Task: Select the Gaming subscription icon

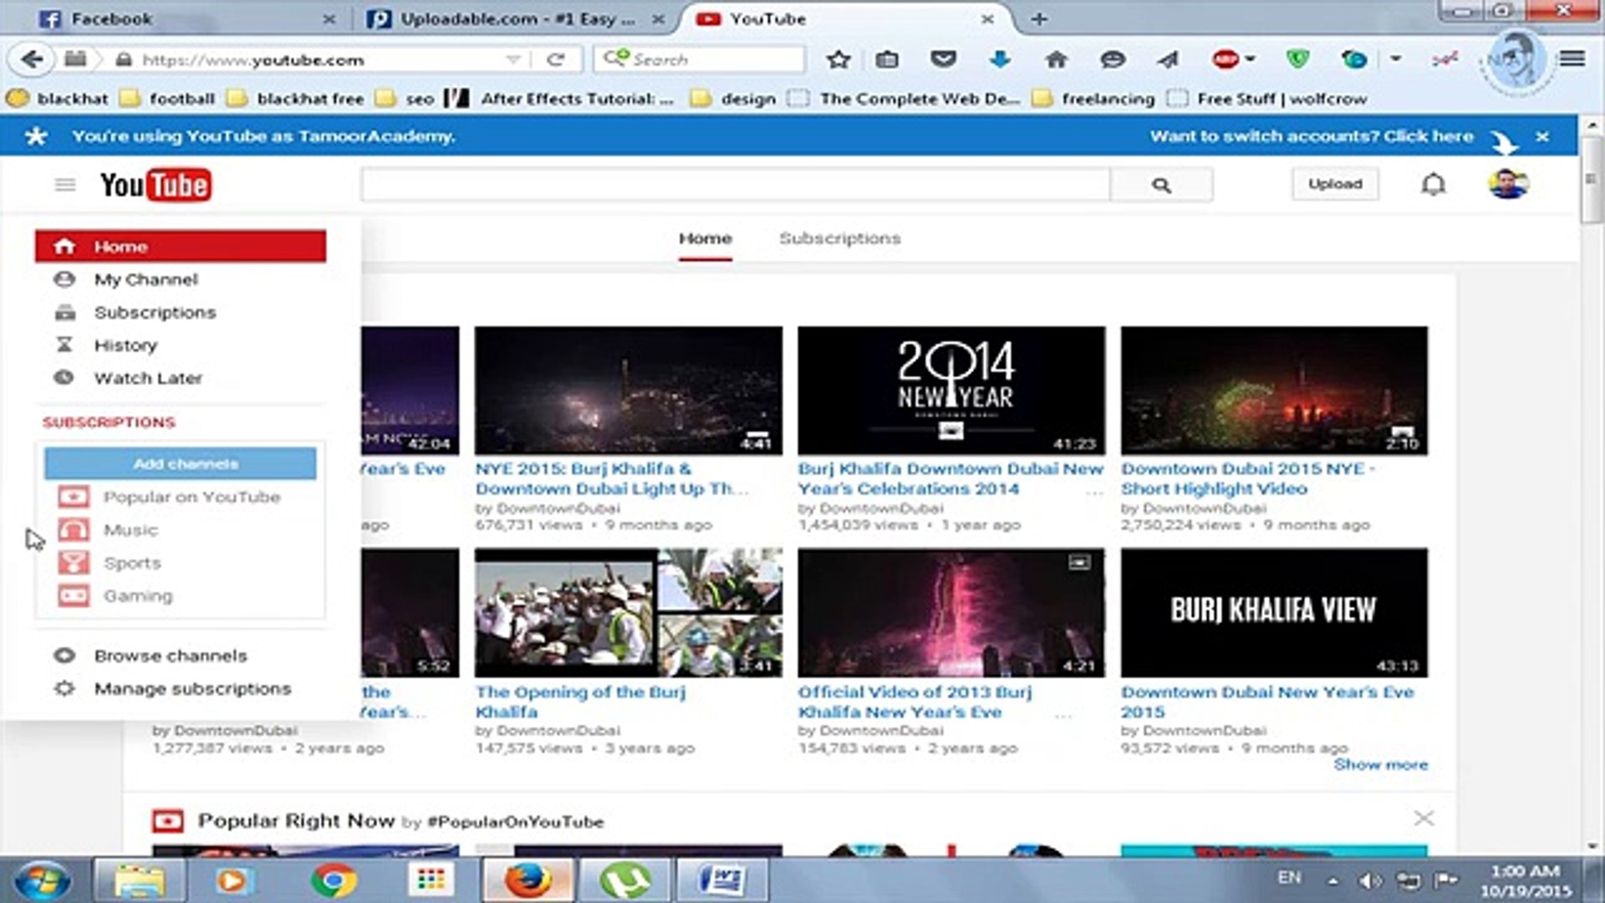Action: point(74,595)
